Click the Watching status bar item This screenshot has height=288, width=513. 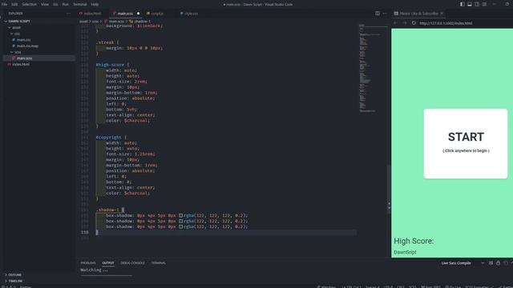click(x=326, y=287)
